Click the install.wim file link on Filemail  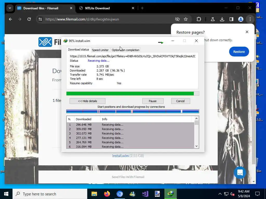click(121, 156)
